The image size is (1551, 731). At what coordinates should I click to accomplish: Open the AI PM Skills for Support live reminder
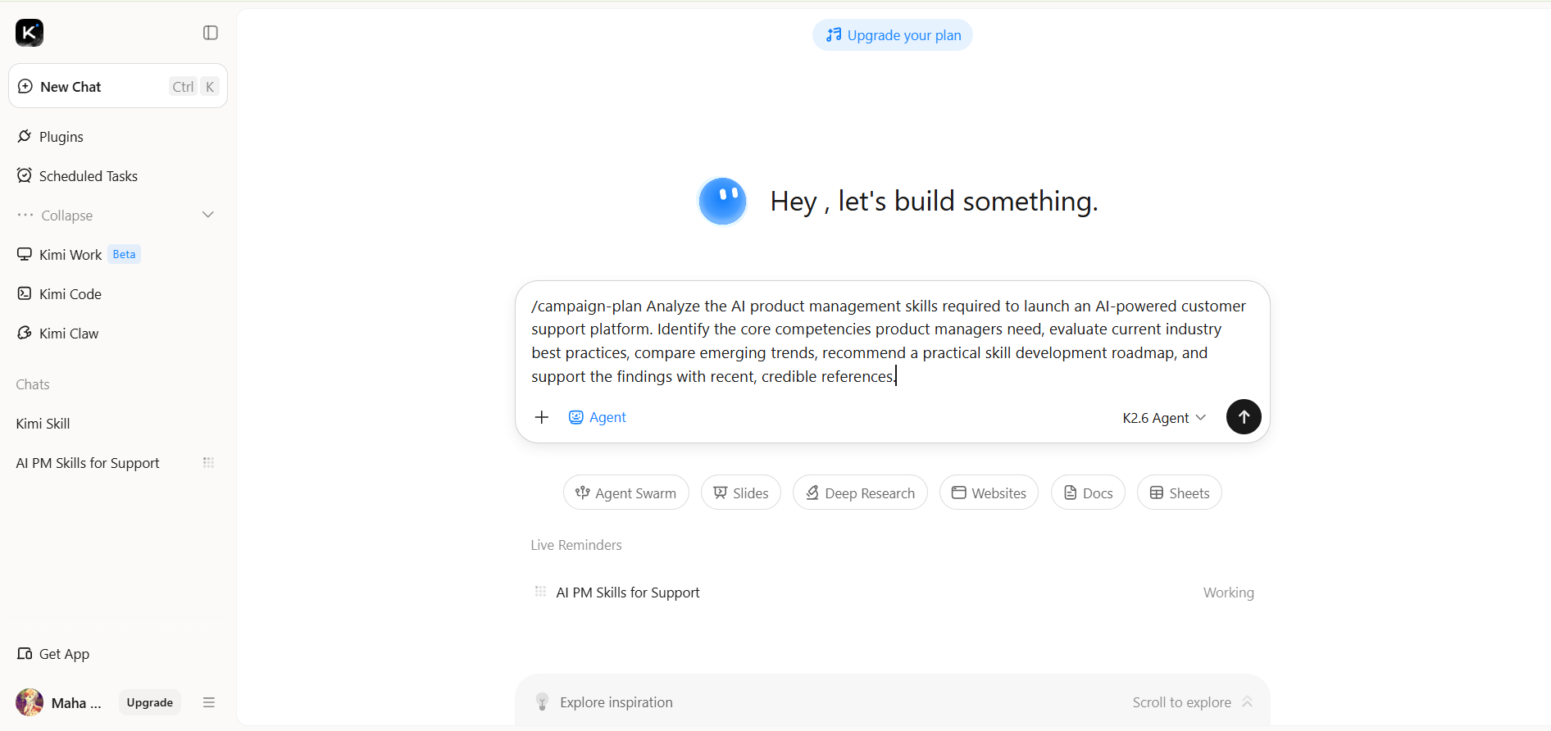tap(893, 593)
